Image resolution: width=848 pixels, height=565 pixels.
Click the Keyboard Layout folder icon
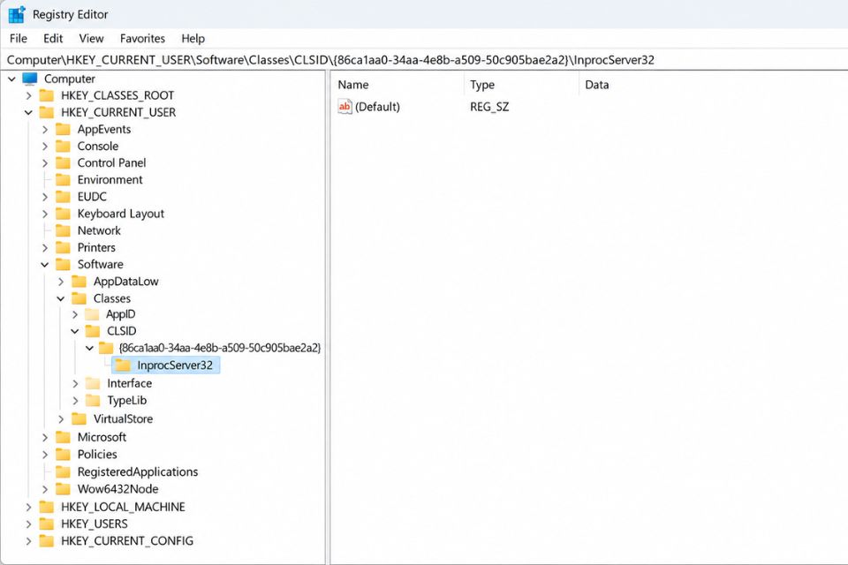point(63,214)
